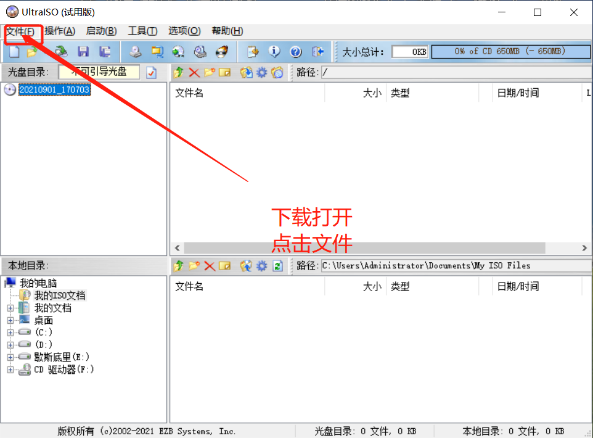
Task: Click the blue gear icon in local toolbar
Action: click(262, 266)
